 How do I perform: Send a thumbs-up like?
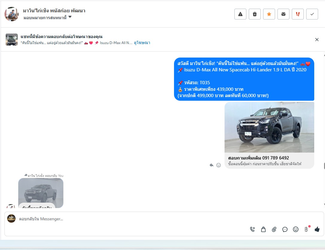pyautogui.click(x=317, y=229)
